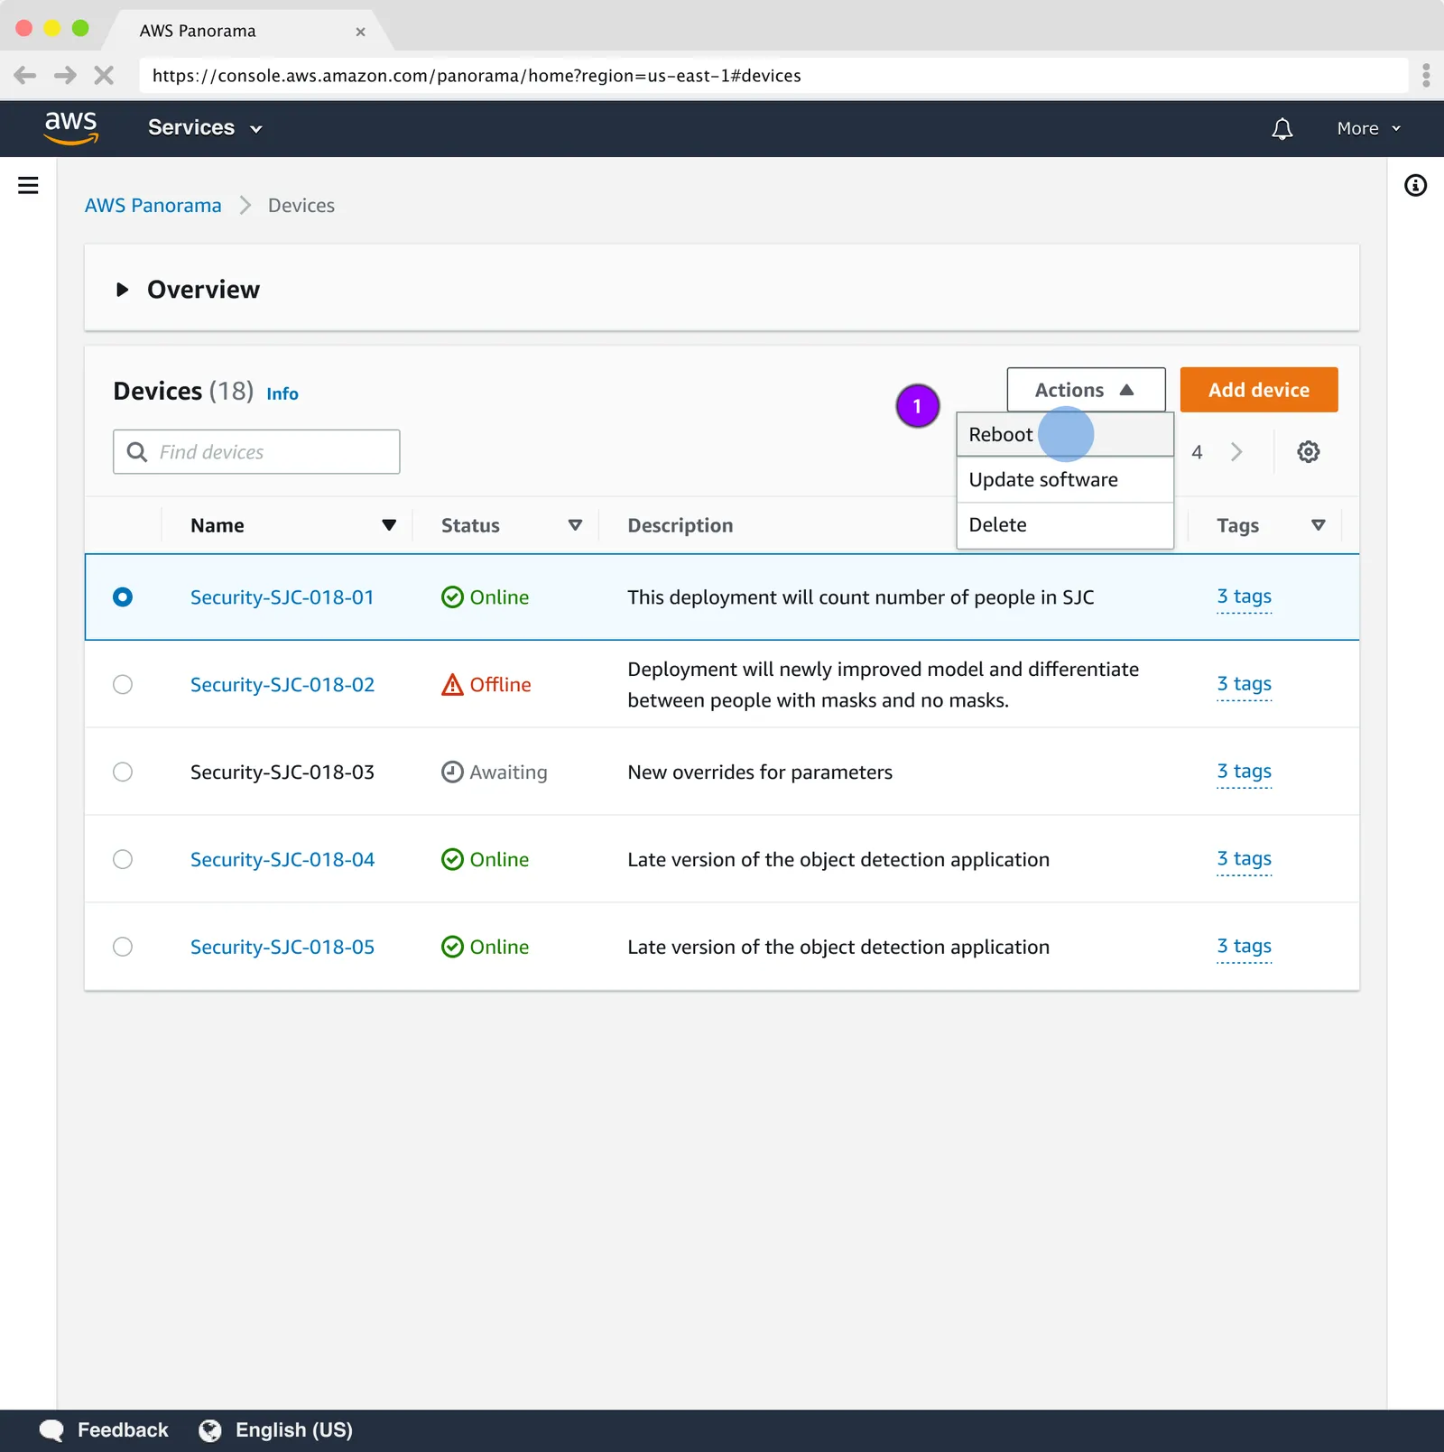Open Security-SJC-018-05 device link
Screen dimensions: 1444x1452
pyautogui.click(x=282, y=947)
